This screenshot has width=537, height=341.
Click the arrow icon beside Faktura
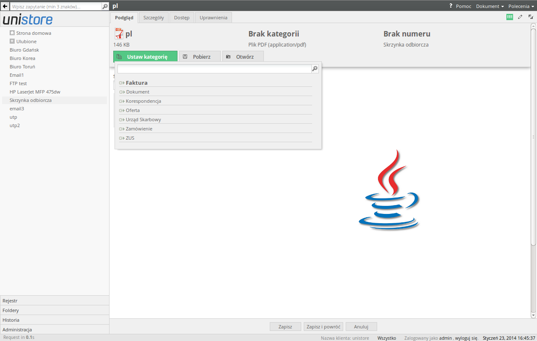tap(122, 83)
